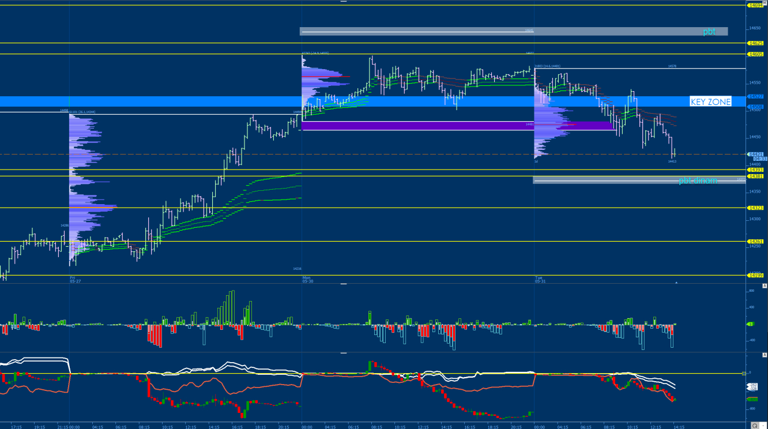Select the 14625 yellow price label

point(755,43)
